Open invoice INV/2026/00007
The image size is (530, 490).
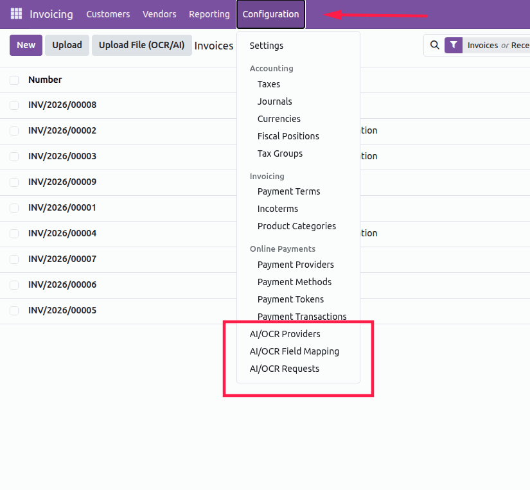tap(62, 259)
